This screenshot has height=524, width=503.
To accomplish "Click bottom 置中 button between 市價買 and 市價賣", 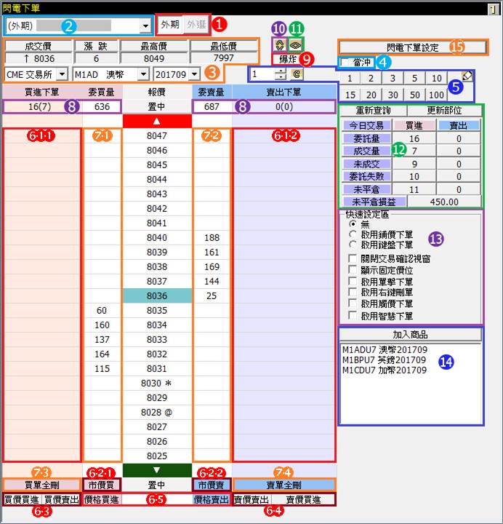I will coord(157,485).
